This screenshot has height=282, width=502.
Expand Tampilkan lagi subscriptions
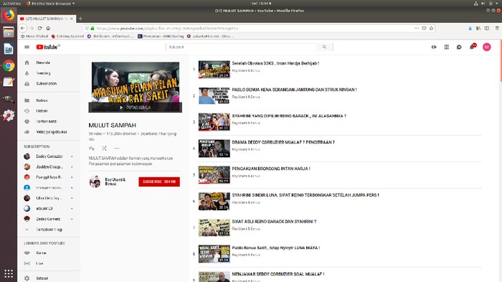[49, 230]
